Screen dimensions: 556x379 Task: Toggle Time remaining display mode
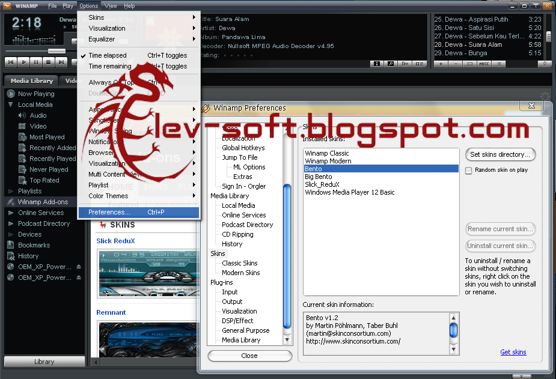109,66
